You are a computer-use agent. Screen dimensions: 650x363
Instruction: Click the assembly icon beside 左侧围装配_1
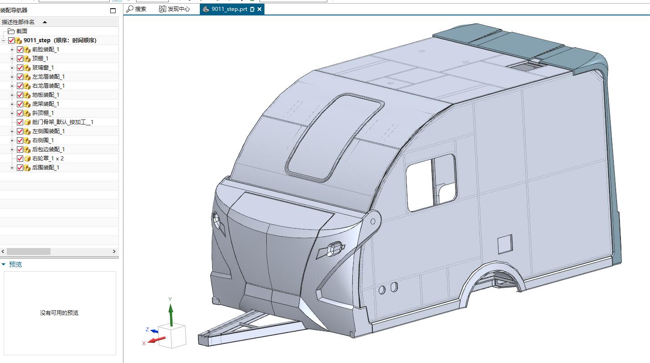(27, 131)
